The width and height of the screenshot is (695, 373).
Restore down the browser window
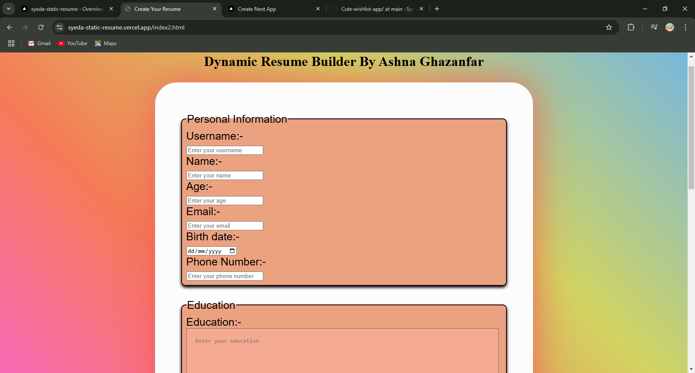(x=665, y=9)
